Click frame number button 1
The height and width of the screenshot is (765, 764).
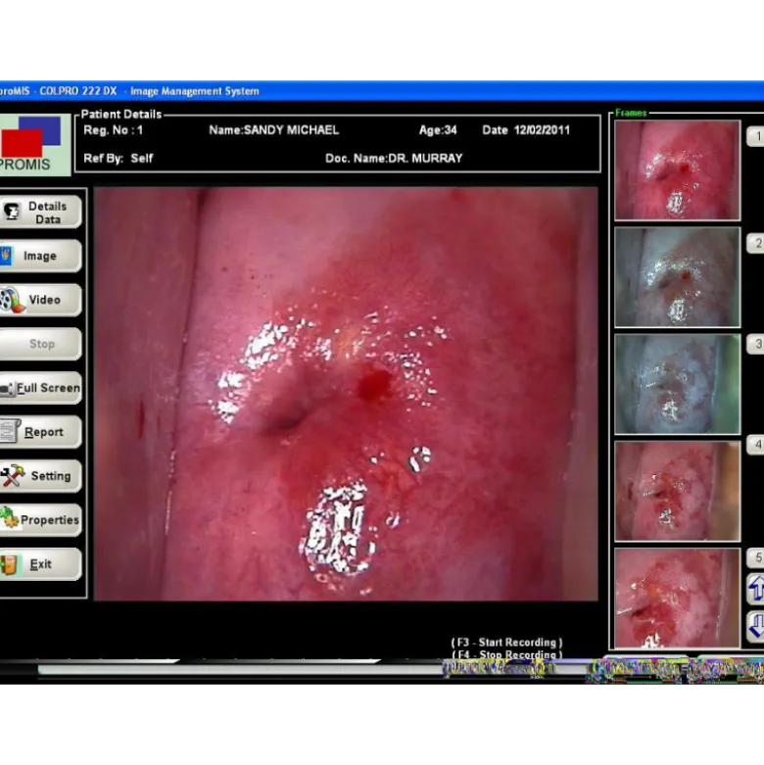[756, 136]
